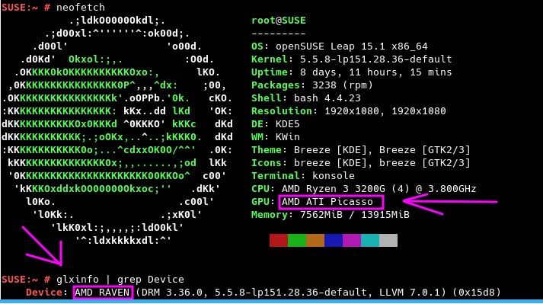This screenshot has width=543, height=304.
Task: Click the magenta color block
Action: tap(352, 240)
